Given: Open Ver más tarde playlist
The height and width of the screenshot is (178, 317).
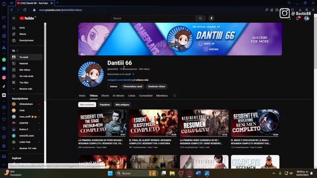Looking at the screenshot, I should (27, 76).
